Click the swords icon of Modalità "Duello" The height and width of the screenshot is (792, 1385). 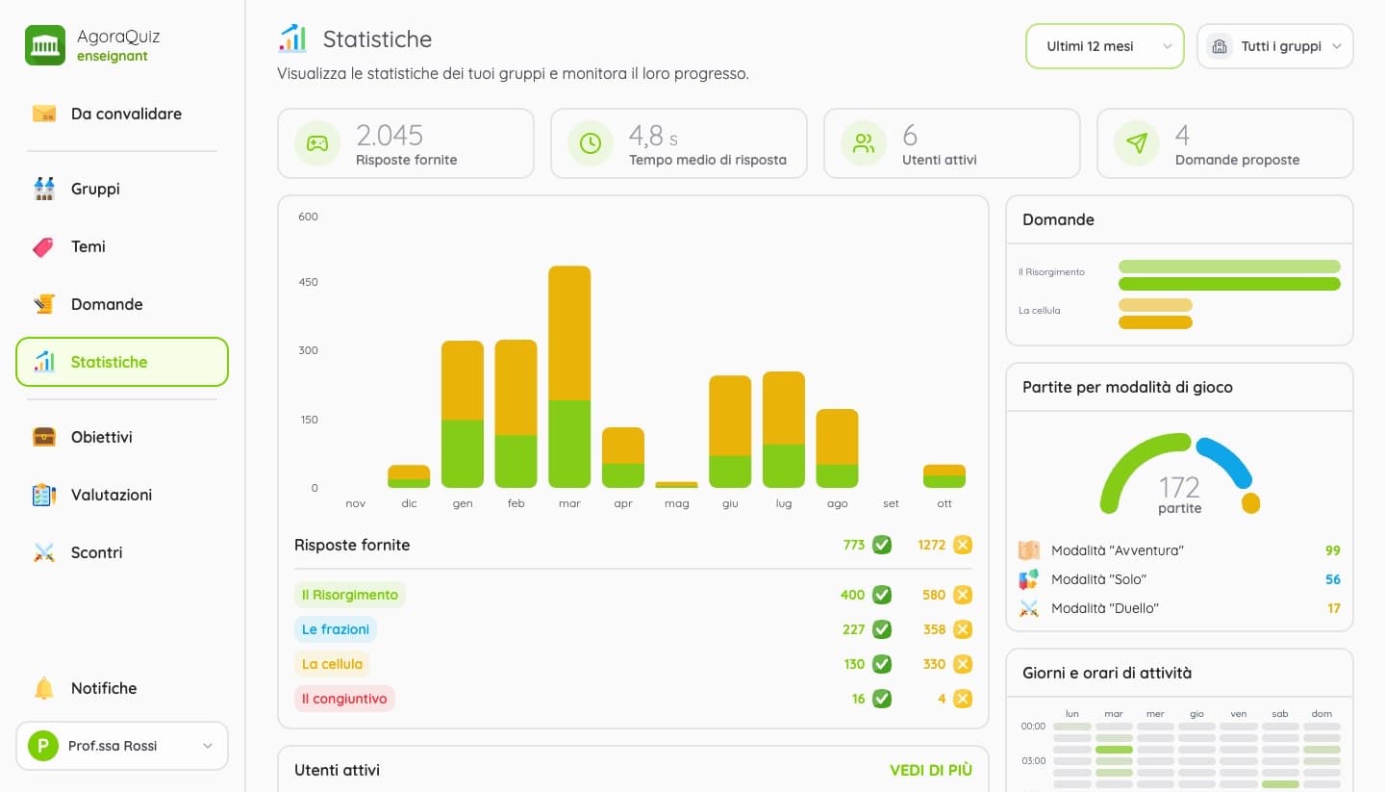[x=1029, y=608]
